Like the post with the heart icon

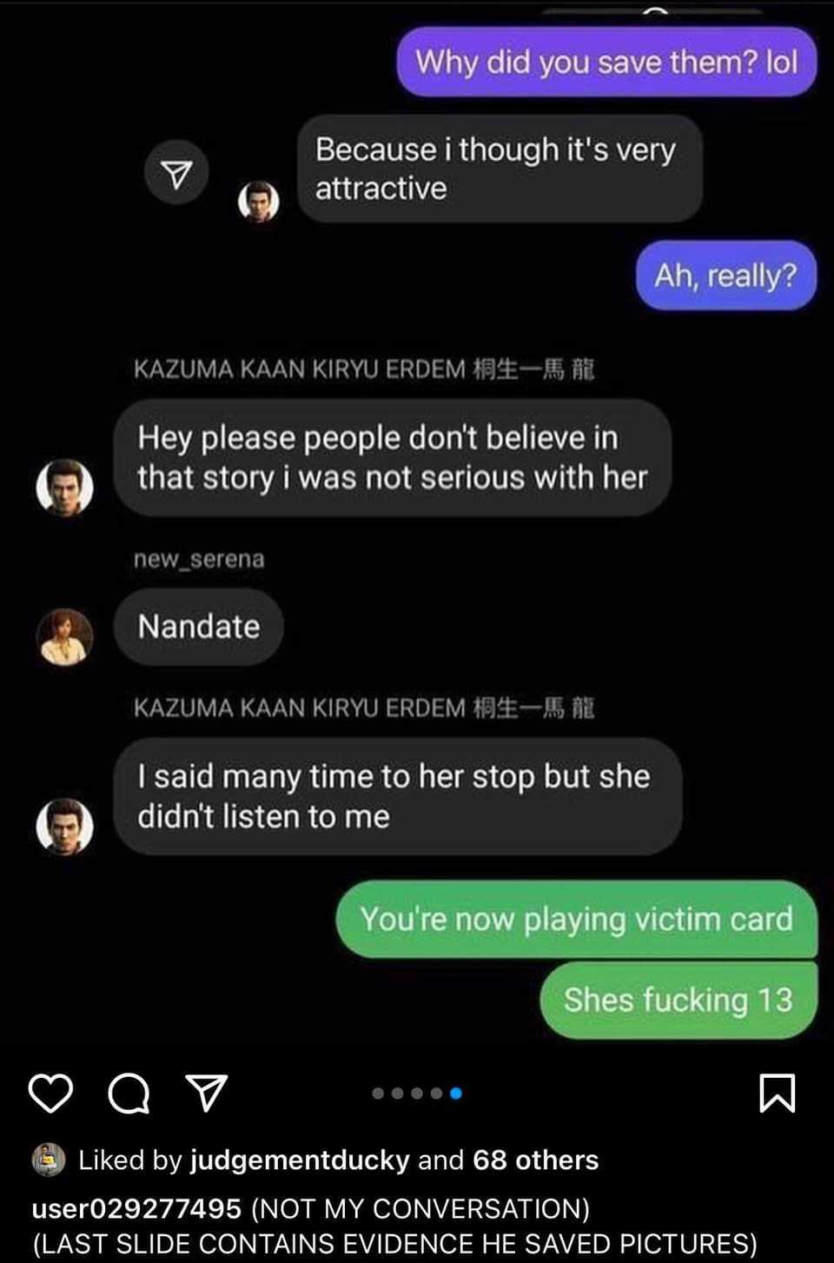[x=51, y=1093]
